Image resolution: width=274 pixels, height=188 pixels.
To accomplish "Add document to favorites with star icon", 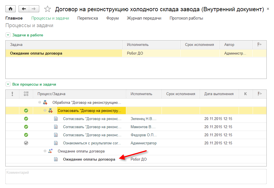I will [x=47, y=9].
